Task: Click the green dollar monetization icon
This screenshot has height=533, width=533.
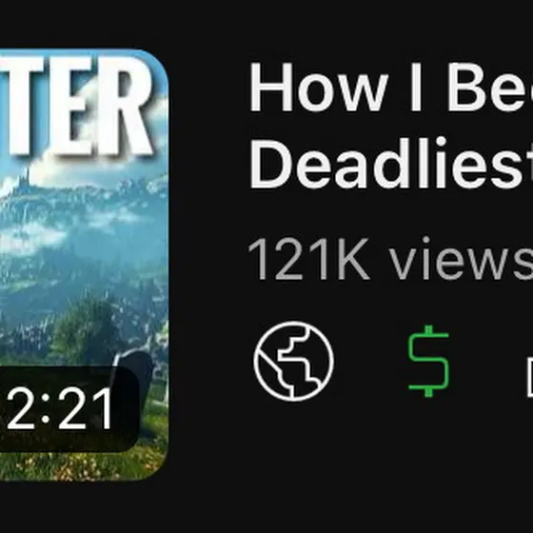Action: point(428,361)
